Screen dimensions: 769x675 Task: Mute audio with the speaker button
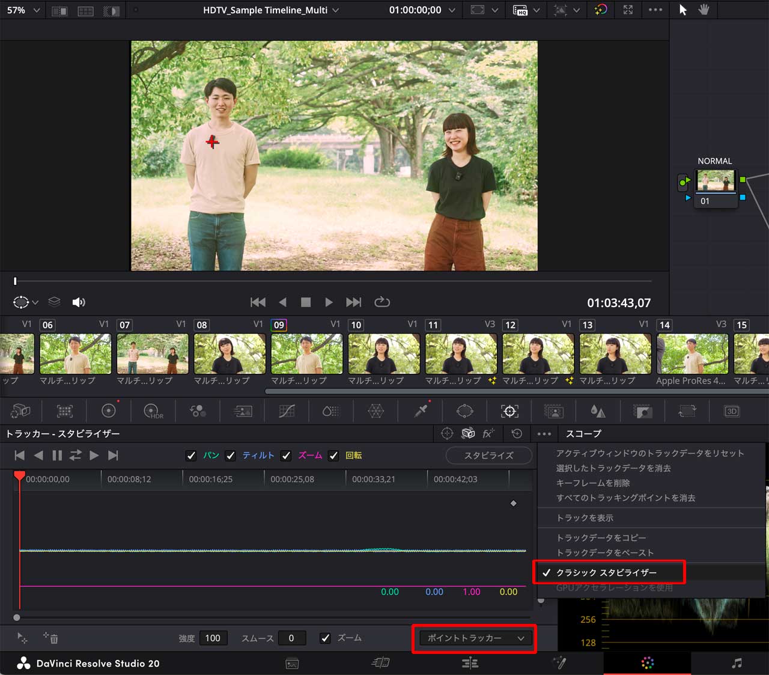[79, 302]
